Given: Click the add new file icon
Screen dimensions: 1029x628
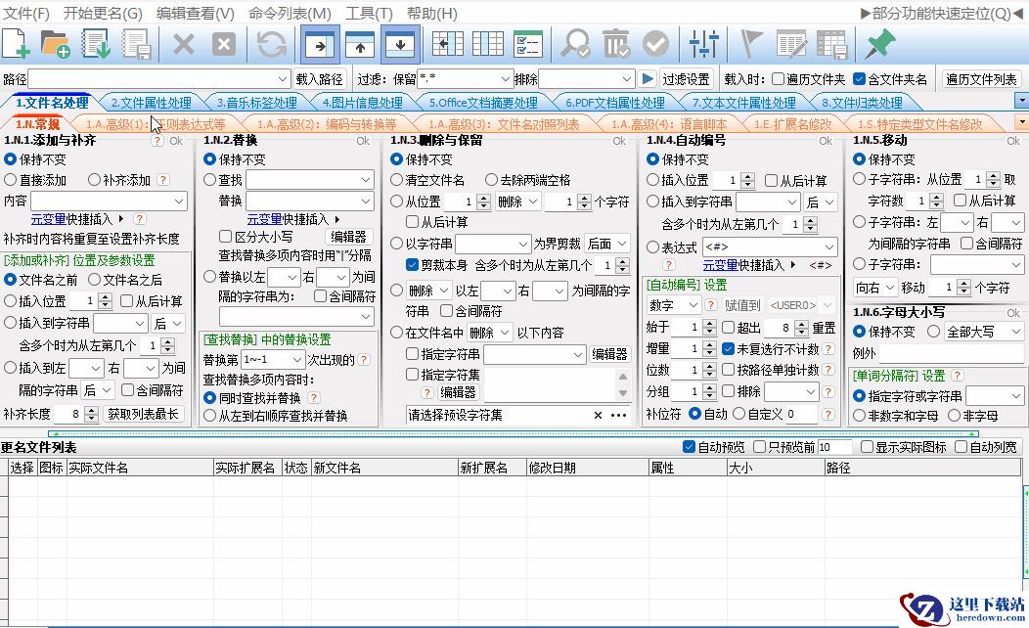Looking at the screenshot, I should click(x=17, y=44).
